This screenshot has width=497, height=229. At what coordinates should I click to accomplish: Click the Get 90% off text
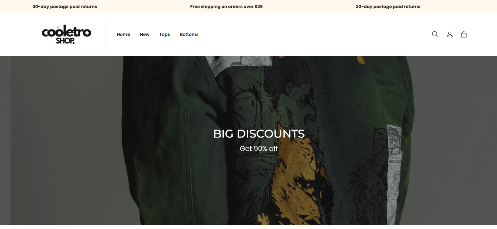[x=259, y=149]
